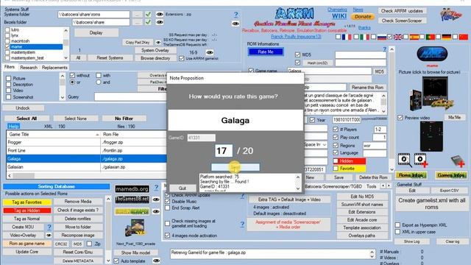Screen dimensions: 471x265
Task: Click the add manual book plus icon
Action: 458,161
